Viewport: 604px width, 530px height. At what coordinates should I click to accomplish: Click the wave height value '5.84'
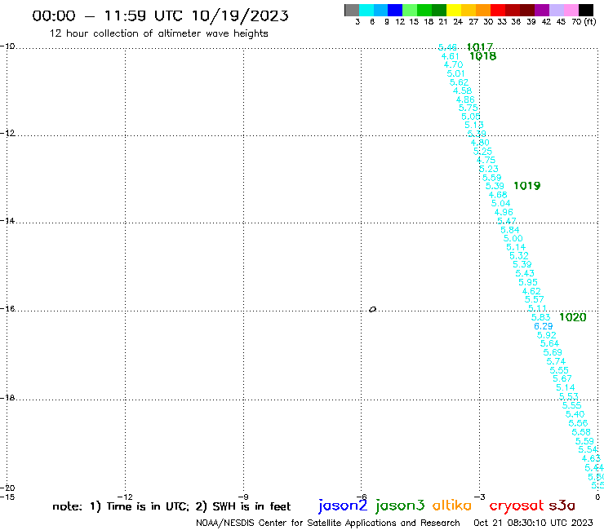(x=510, y=230)
